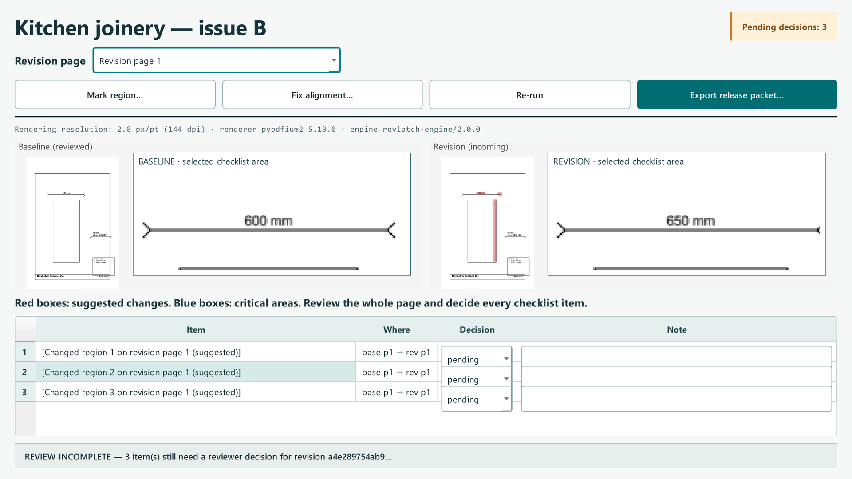
Task: Select the Baseline page thumbnail
Action: (73, 223)
